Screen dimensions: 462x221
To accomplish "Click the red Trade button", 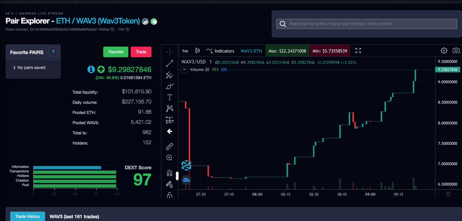I will (x=141, y=52).
